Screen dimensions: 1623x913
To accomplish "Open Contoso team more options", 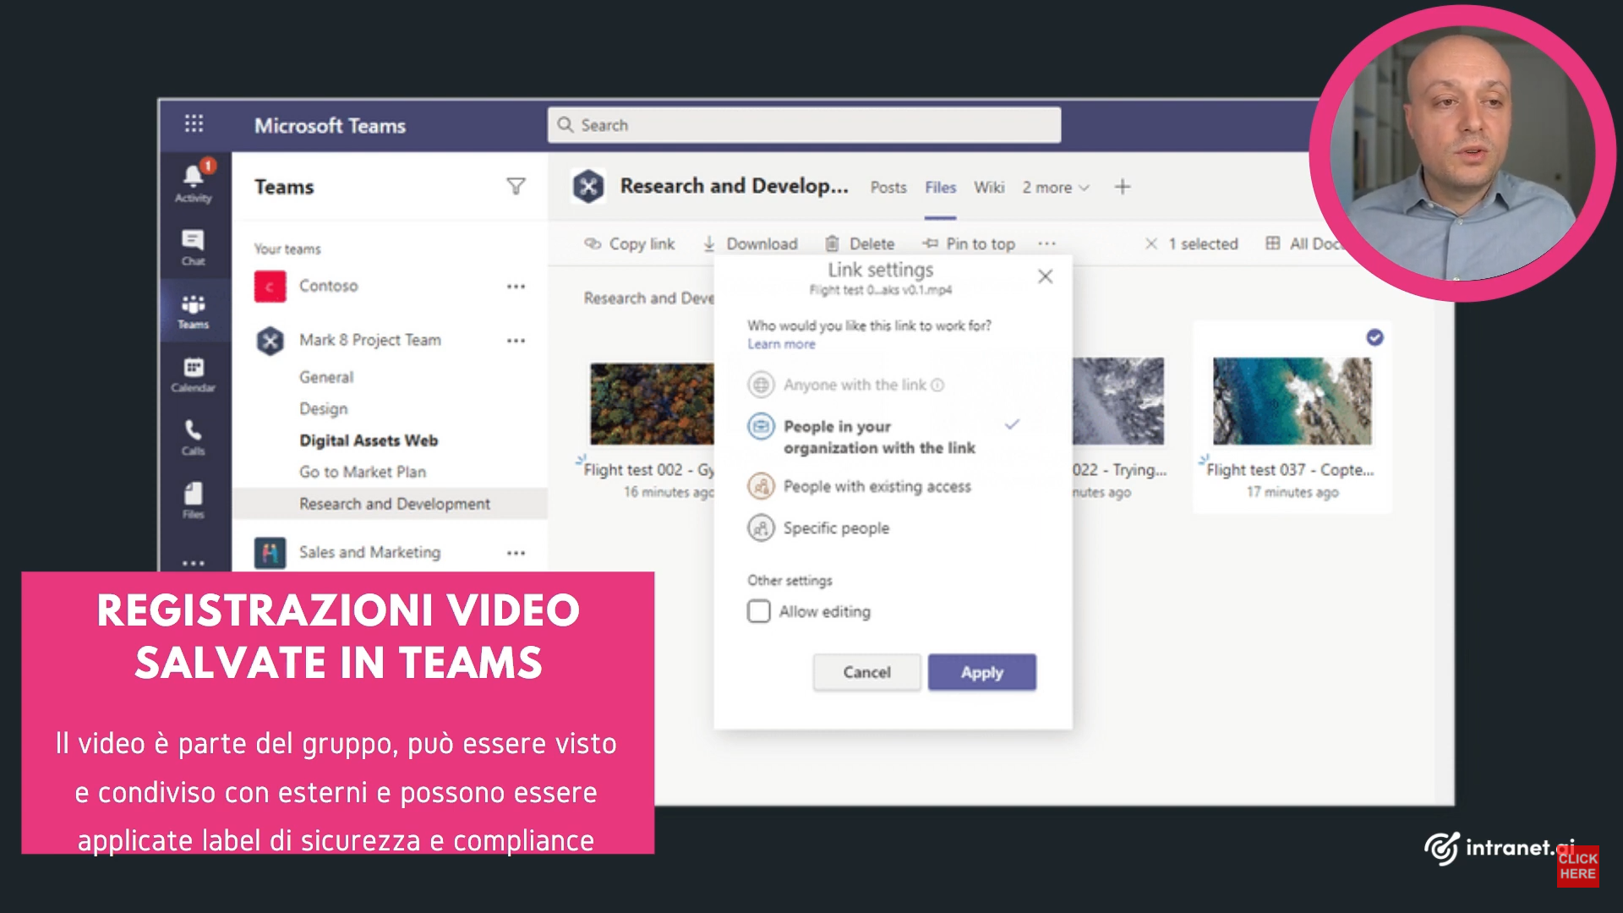I will (516, 287).
